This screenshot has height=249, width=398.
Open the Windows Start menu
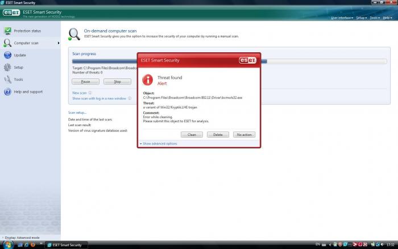tap(8, 244)
